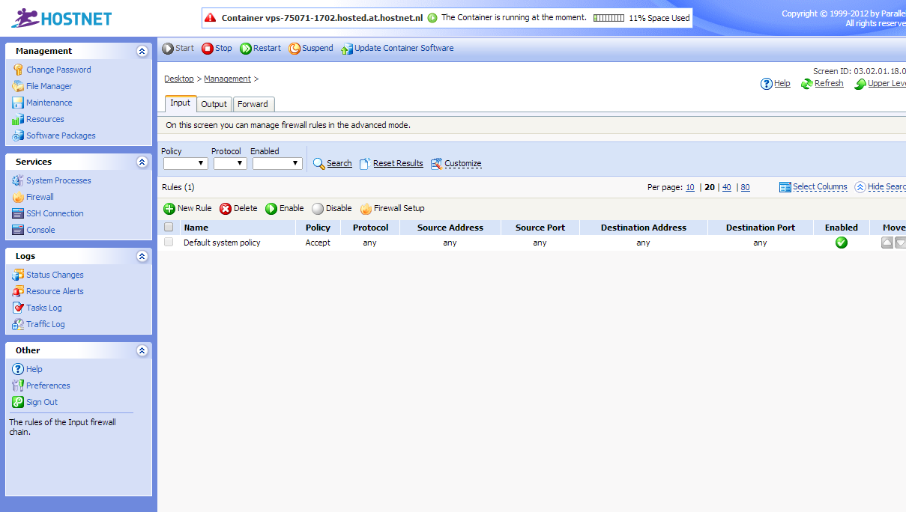The image size is (906, 512).
Task: Open the Protocol filter dropdown
Action: (230, 163)
